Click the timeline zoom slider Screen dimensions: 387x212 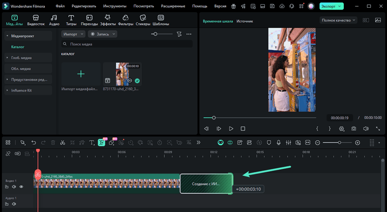(x=339, y=143)
